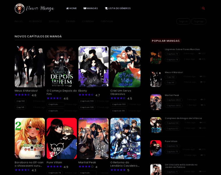Open the Complexo de Amigos de Infância title
The width and height of the screenshot is (221, 175).
[183, 118]
